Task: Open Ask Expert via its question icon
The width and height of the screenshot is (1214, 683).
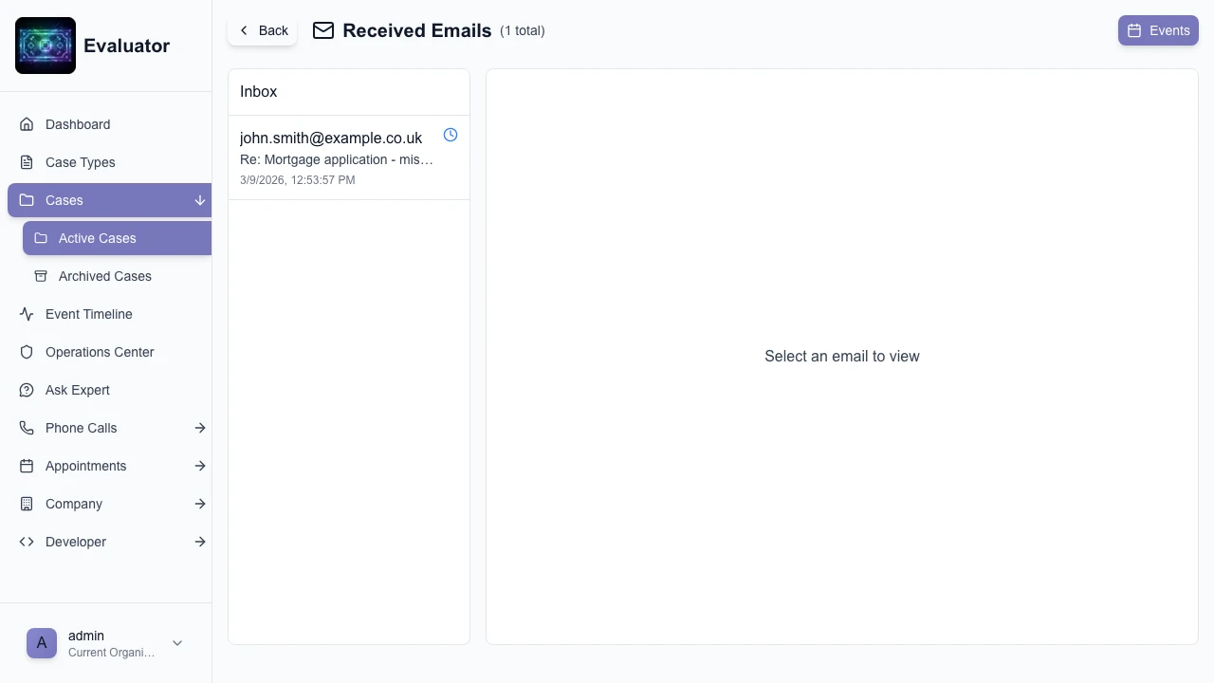Action: pyautogui.click(x=27, y=390)
